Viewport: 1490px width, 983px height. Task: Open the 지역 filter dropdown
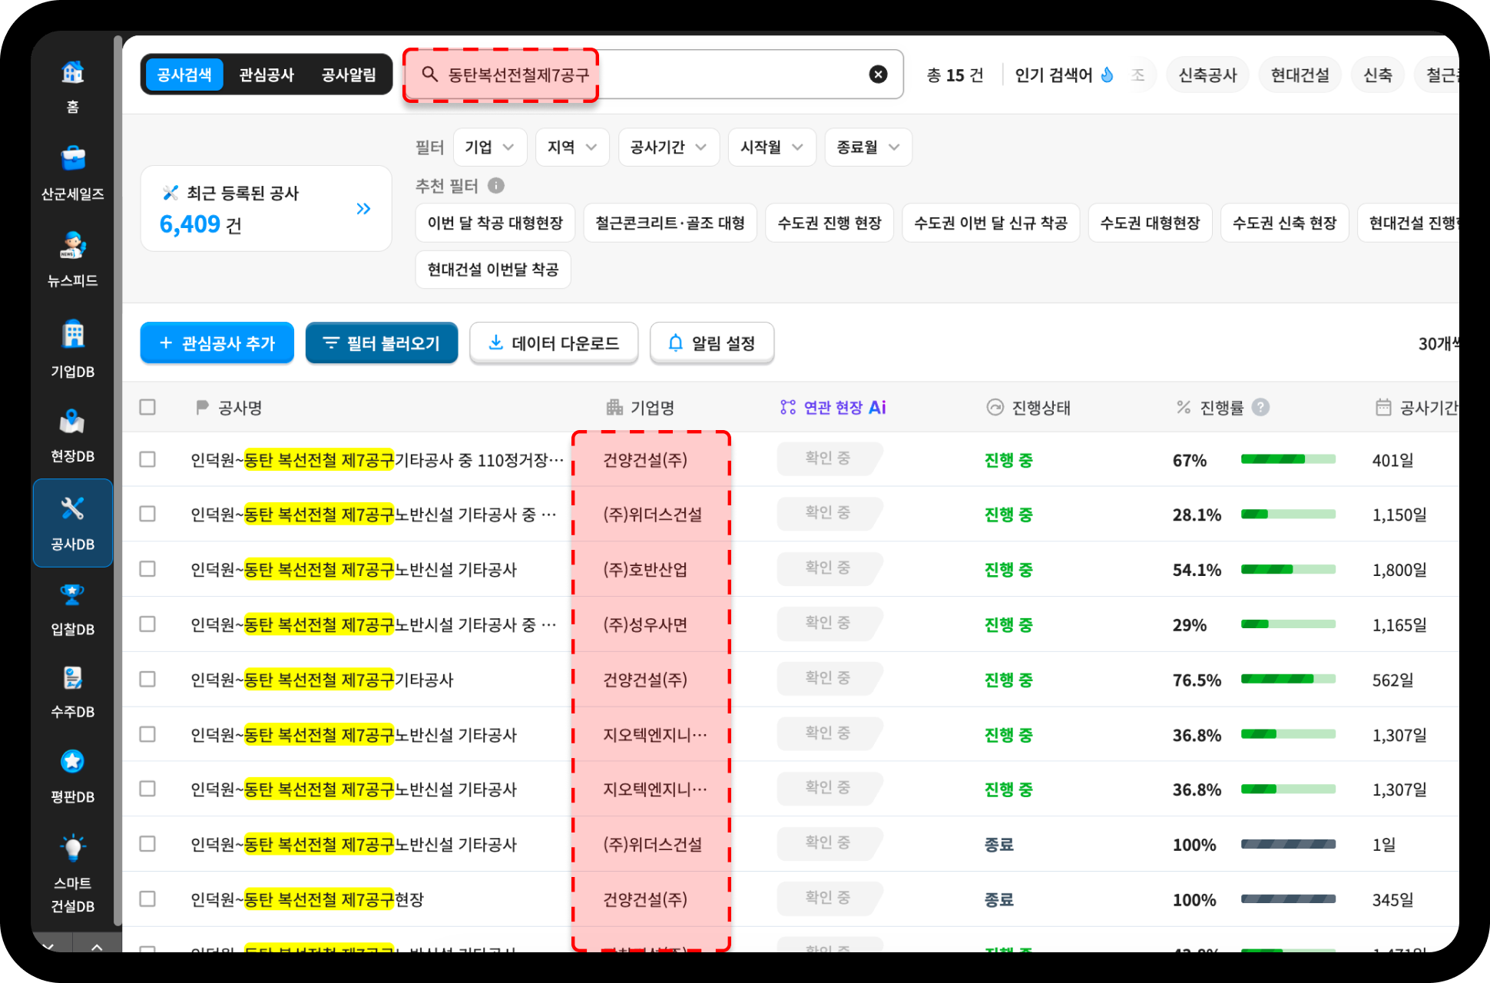coord(572,147)
